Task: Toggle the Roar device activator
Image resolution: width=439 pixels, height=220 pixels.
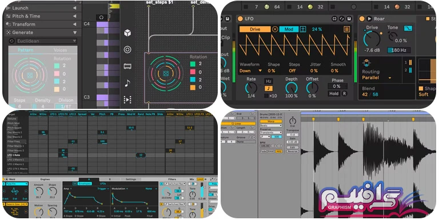Action: tap(362, 19)
